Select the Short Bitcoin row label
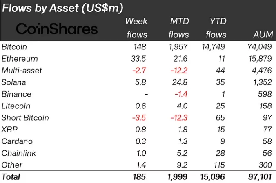276x183 pixels. point(25,118)
